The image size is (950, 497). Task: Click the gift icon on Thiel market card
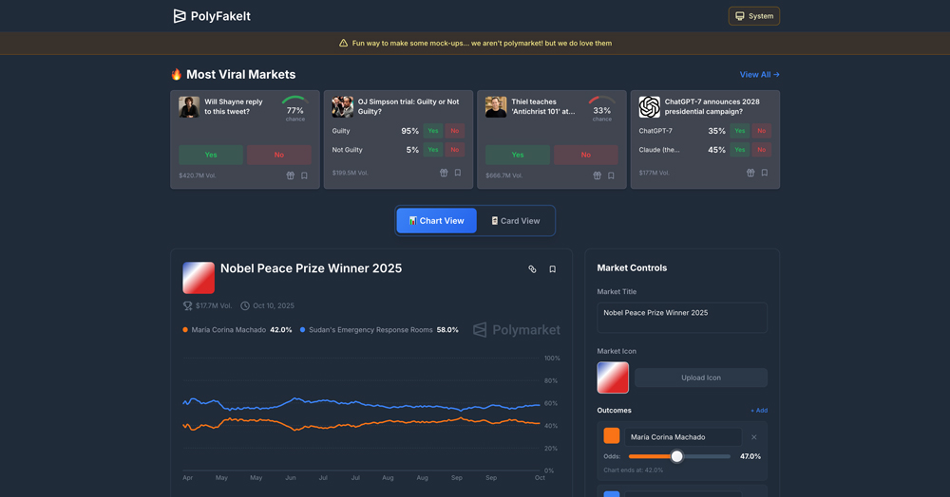(598, 175)
